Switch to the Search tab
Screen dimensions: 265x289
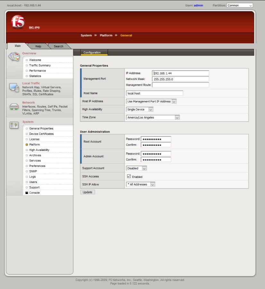(58, 46)
